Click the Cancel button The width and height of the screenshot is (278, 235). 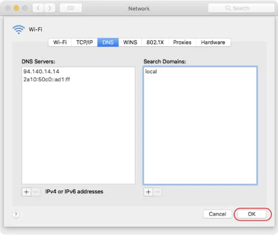(x=217, y=214)
